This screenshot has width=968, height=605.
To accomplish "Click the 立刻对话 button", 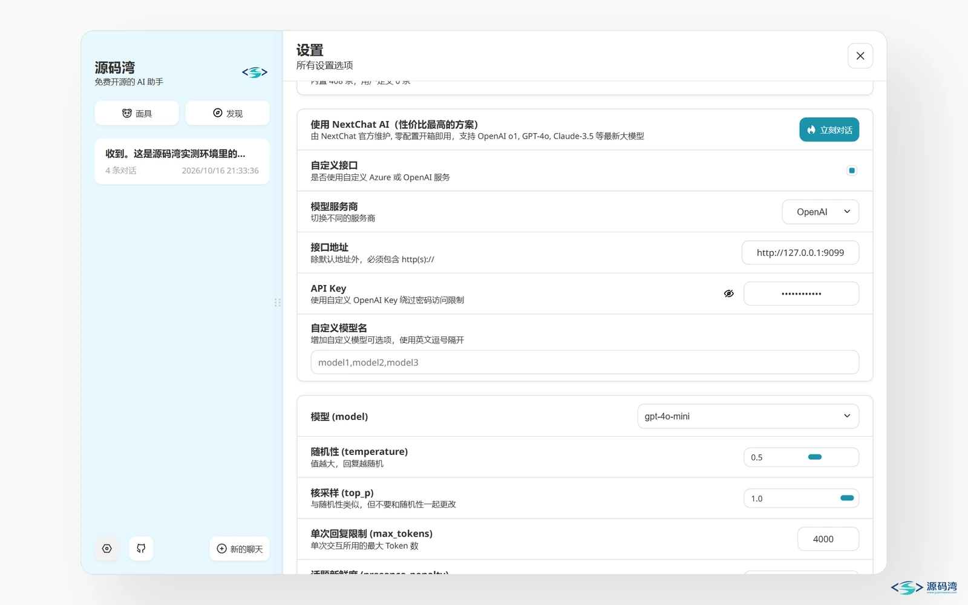I will [829, 129].
